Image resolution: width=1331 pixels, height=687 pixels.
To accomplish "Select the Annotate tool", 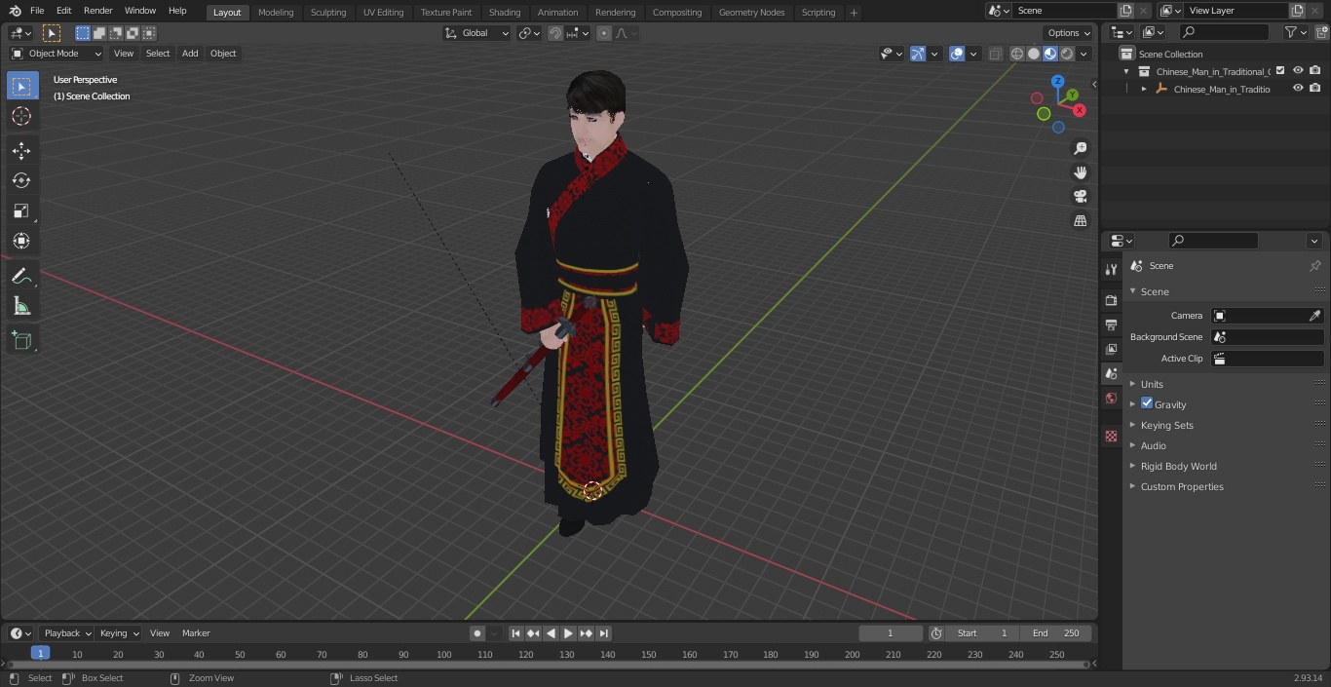I will [21, 277].
